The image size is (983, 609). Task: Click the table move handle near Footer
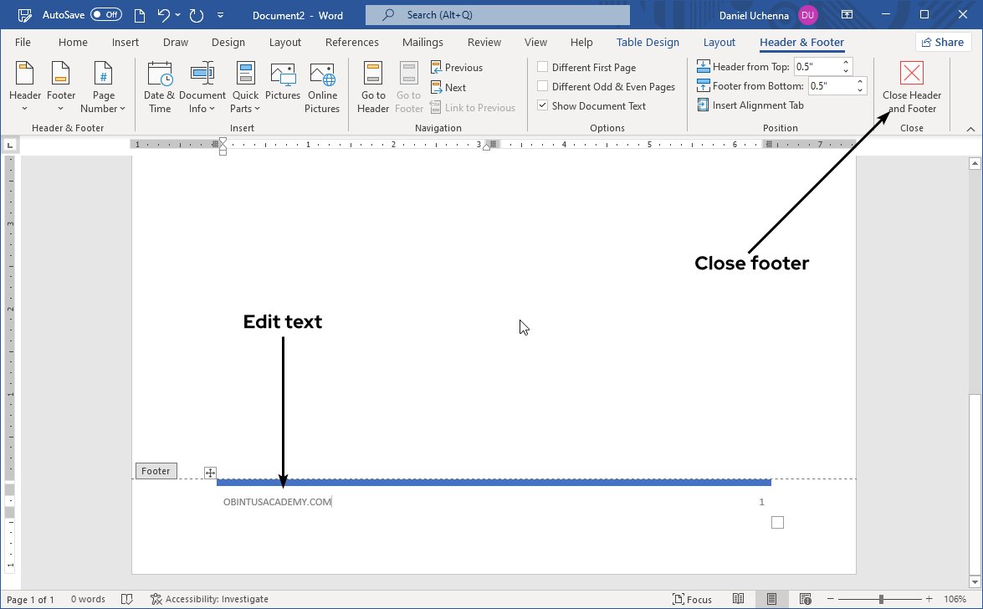pos(211,473)
